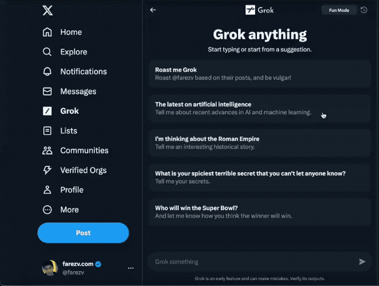379x286 pixels.
Task: Click the Grok something input field
Action: point(254,262)
